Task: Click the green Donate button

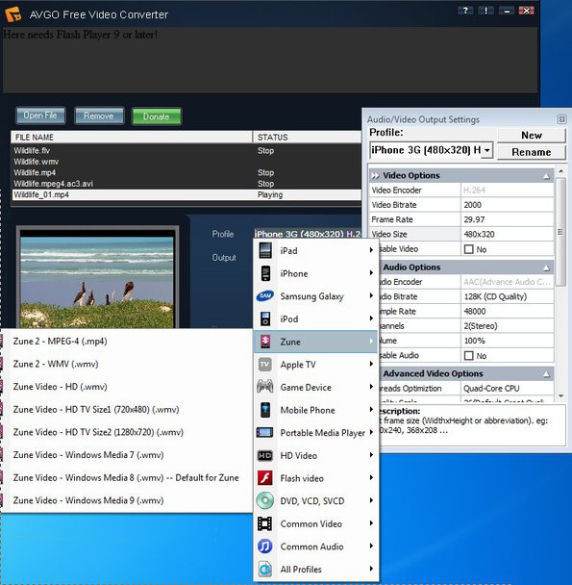Action: 157,116
